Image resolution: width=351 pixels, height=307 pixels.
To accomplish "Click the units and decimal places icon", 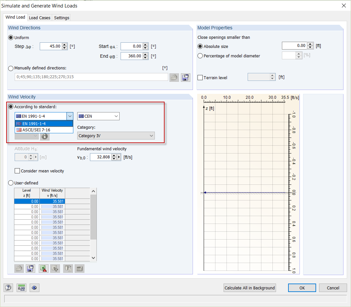I will [21, 288].
